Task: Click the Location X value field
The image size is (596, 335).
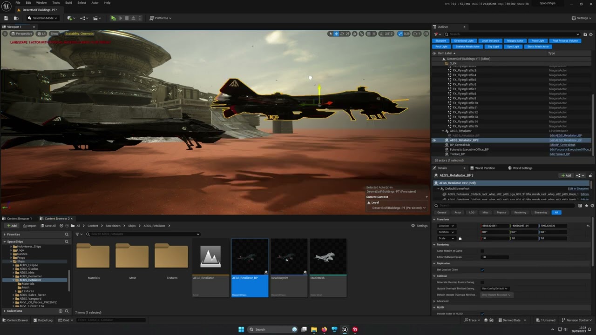Action: pos(495,226)
